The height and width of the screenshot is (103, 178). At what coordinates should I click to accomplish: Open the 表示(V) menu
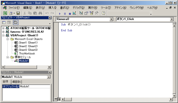click(40, 8)
